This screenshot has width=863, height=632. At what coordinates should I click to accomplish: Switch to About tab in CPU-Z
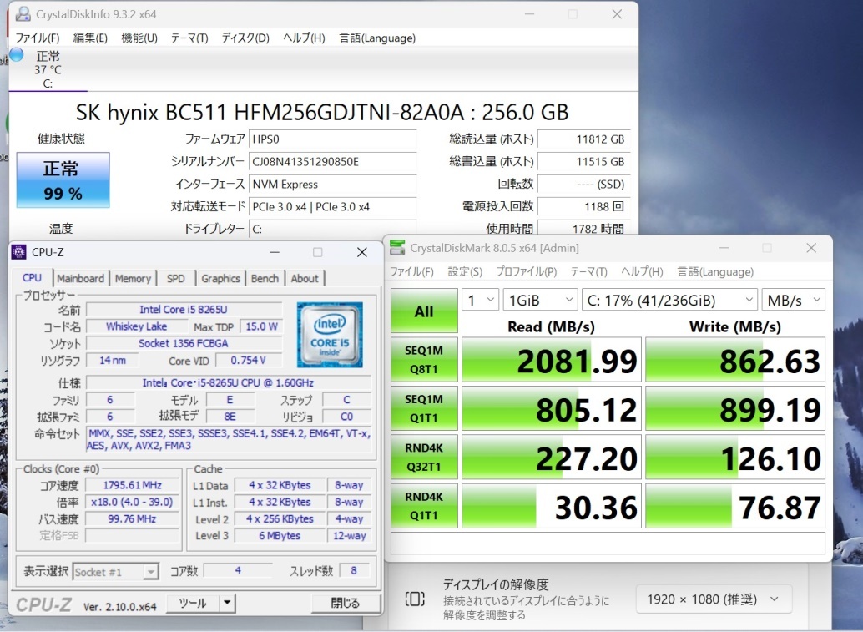point(305,279)
